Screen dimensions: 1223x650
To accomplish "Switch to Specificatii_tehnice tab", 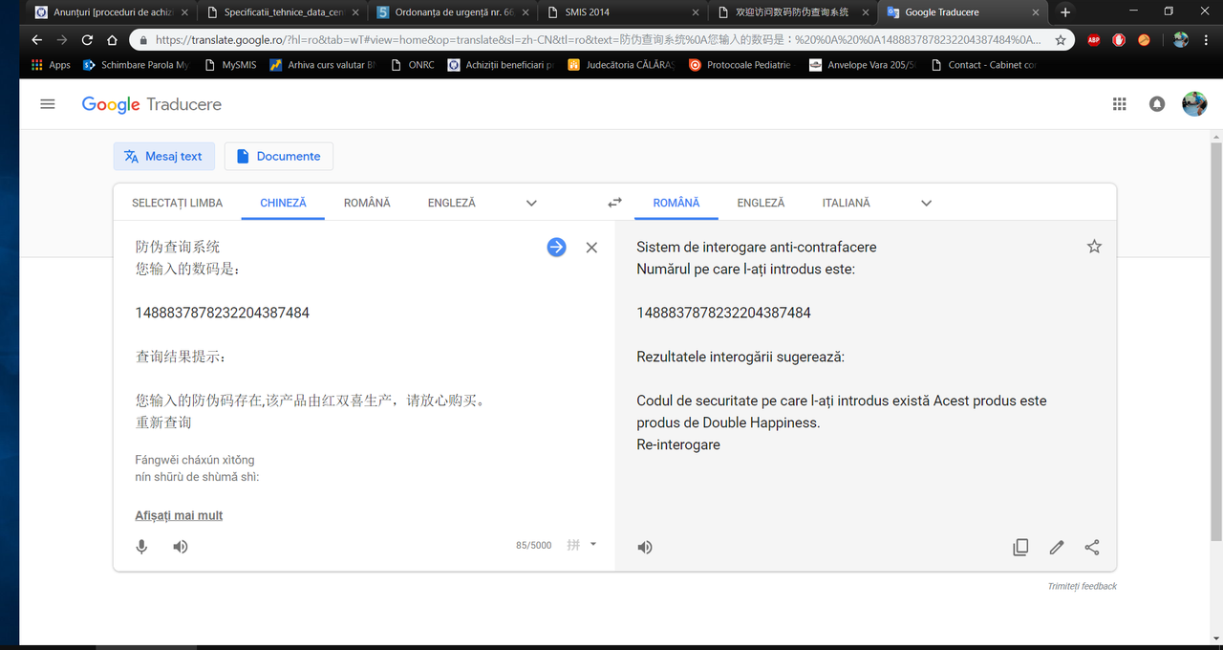I will tap(283, 12).
